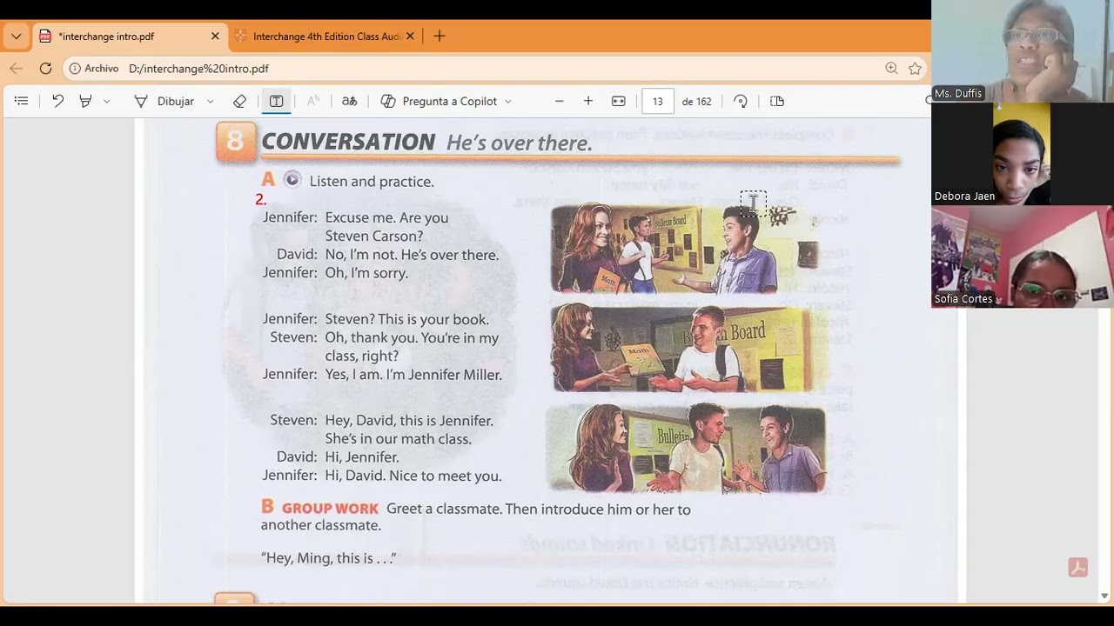This screenshot has height=626, width=1114.
Task: Click the Adobe Acrobat icon at bottom right
Action: point(1078,568)
